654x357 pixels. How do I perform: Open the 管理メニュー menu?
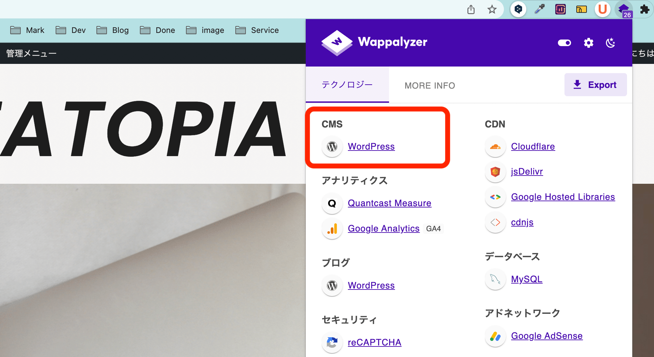(31, 53)
